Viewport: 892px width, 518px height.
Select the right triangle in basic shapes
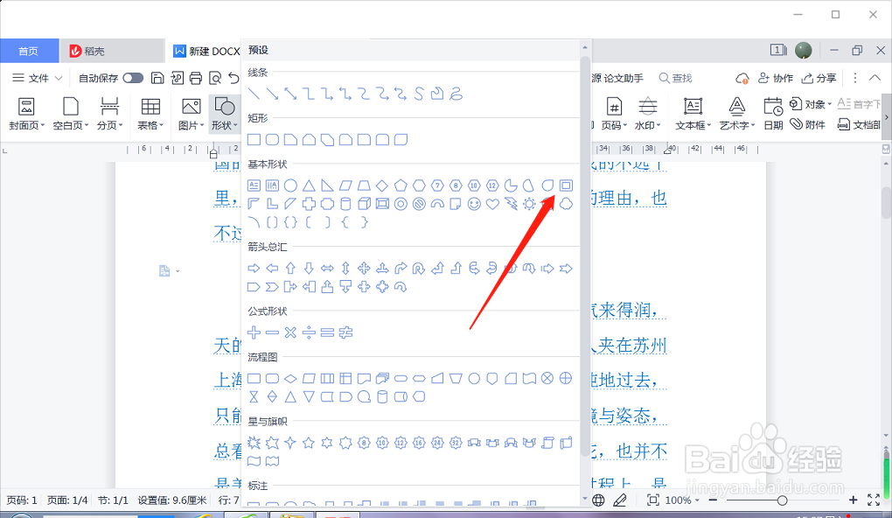click(327, 185)
